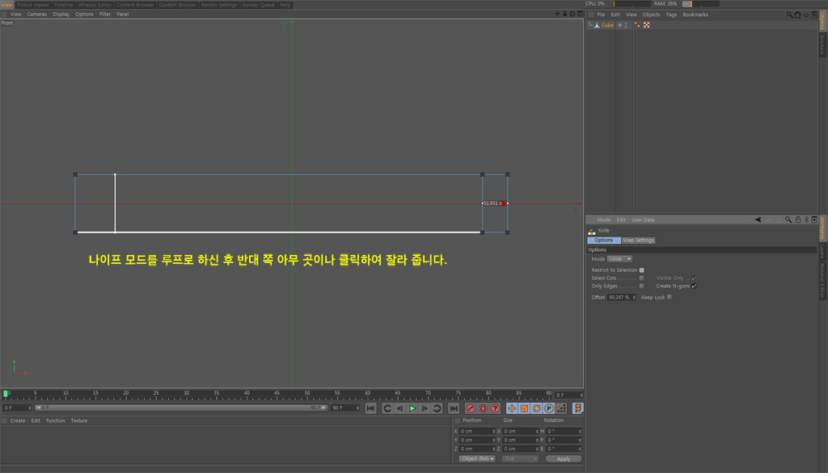Open the viewport Cameras menu
This screenshot has width=828, height=473.
pos(37,15)
